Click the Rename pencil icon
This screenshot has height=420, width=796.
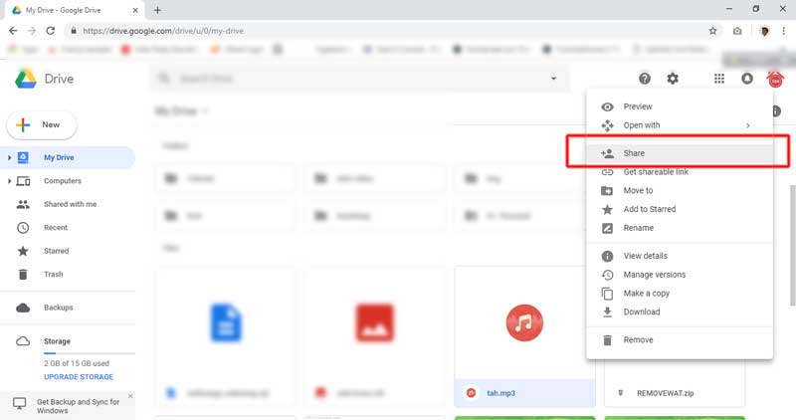(607, 228)
